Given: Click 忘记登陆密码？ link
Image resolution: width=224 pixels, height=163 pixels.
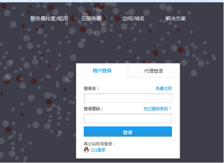Looking at the screenshot, I should pyautogui.click(x=157, y=109).
